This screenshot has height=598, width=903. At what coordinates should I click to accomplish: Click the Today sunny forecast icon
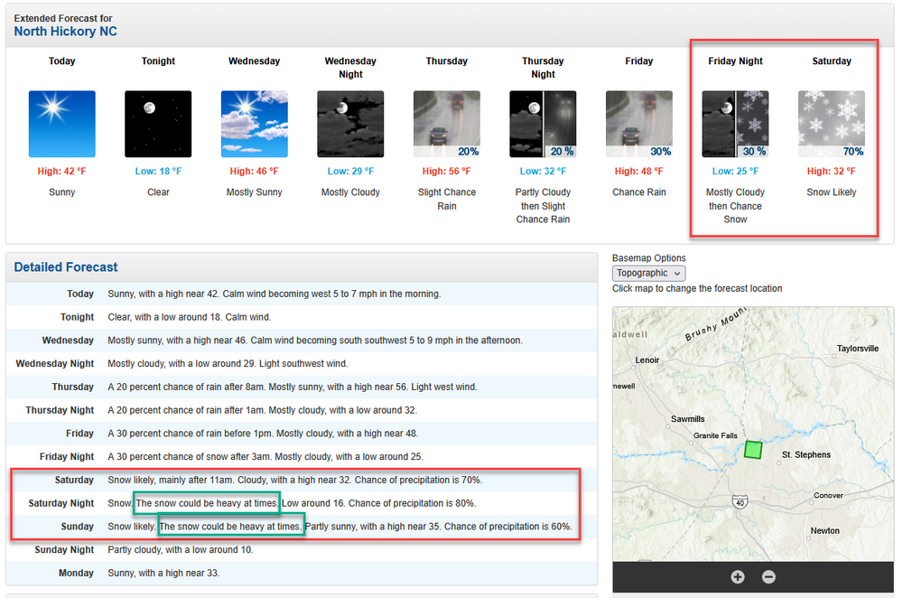pos(61,124)
